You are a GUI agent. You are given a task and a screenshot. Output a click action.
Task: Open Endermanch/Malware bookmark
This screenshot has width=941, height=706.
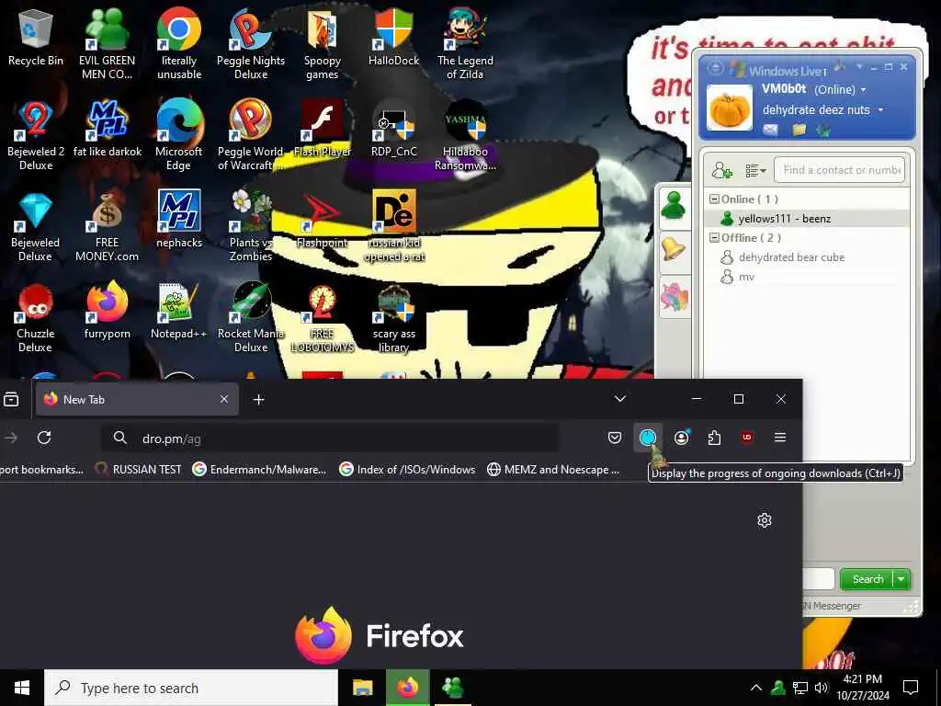coord(260,470)
